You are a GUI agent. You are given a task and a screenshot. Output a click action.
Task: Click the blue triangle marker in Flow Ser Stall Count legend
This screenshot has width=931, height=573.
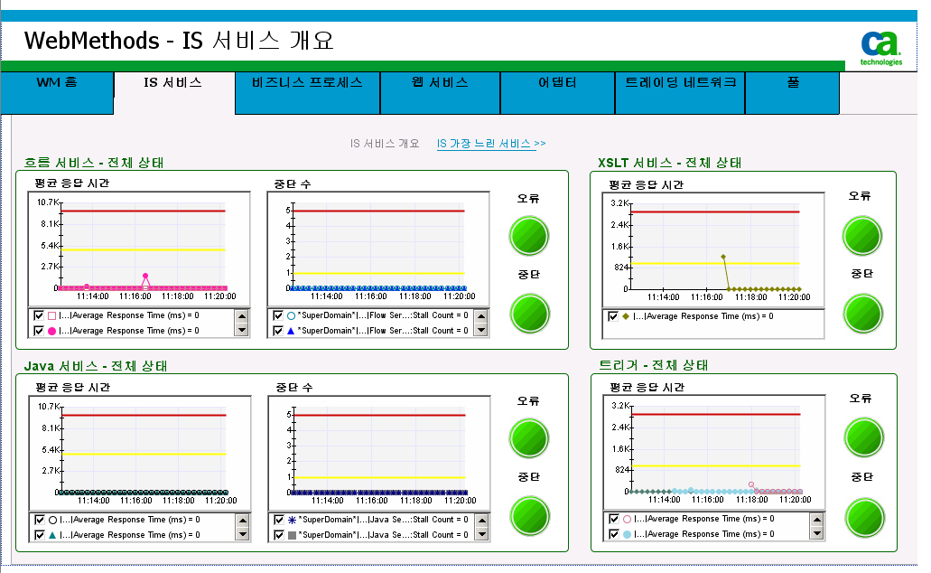(291, 331)
